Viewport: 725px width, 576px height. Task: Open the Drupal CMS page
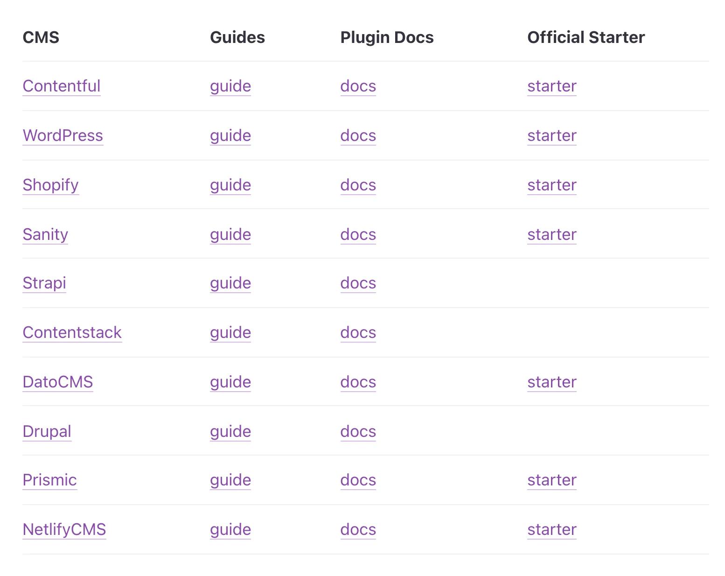(x=47, y=432)
